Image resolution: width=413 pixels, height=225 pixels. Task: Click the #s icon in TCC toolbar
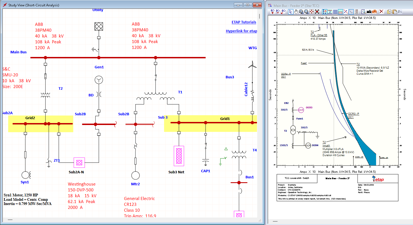(400, 12)
